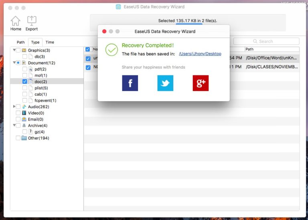Share via the Google Plus icon
Viewport: 308px width, 220px height.
[201, 83]
